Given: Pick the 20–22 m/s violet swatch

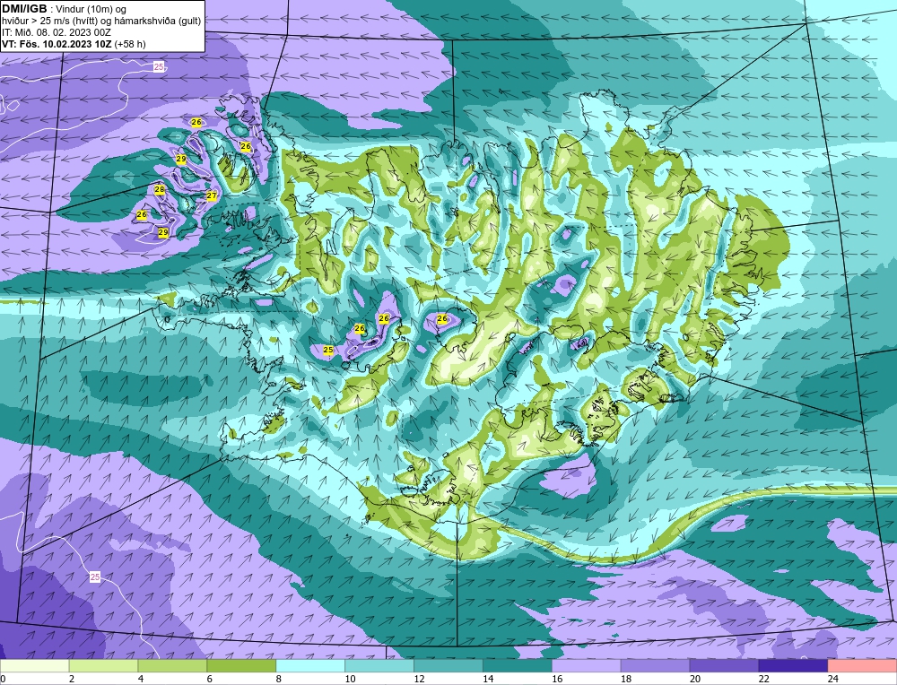Looking at the screenshot, I should coord(724,666).
